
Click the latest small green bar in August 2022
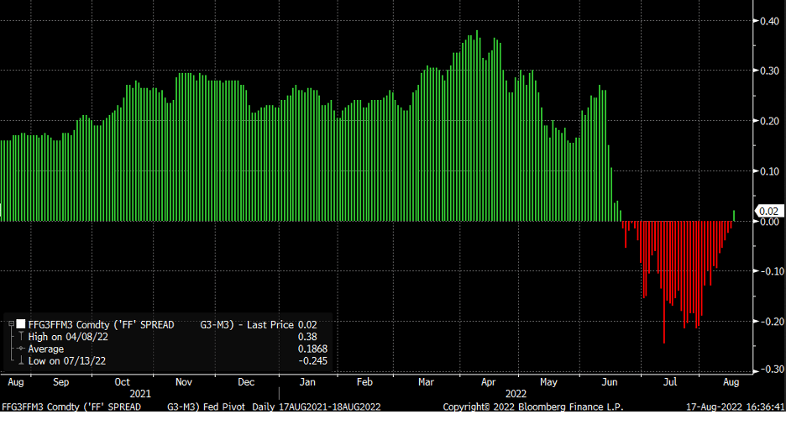(x=734, y=216)
